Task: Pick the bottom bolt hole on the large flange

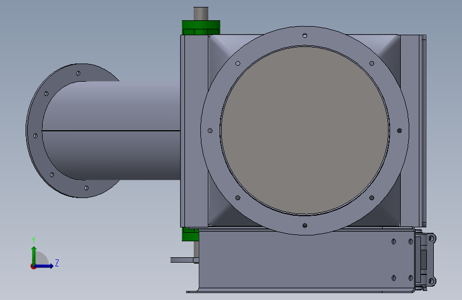Action: tap(305, 226)
